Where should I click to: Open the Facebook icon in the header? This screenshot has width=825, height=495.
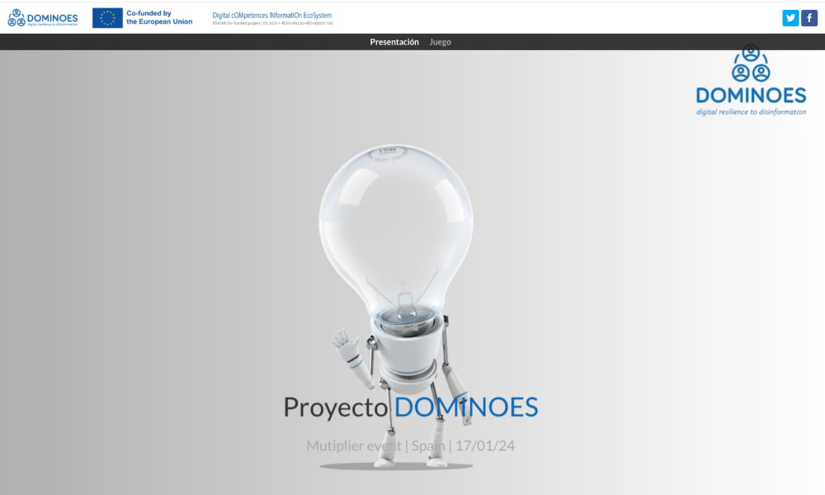tap(809, 18)
